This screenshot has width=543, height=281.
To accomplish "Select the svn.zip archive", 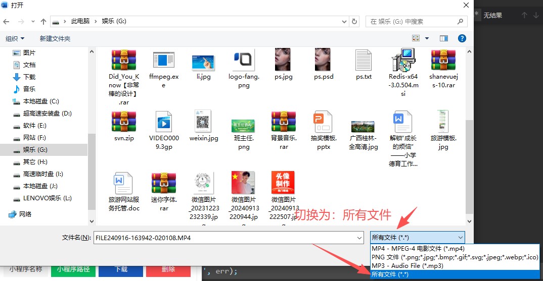I will click(124, 122).
